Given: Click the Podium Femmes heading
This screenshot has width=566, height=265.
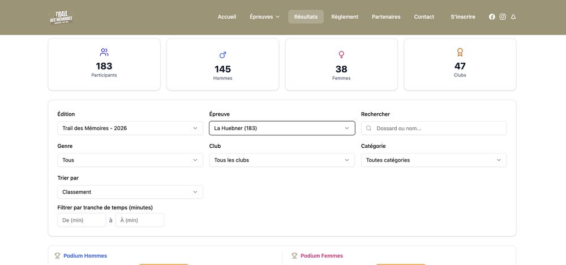Looking at the screenshot, I should coord(321,255).
